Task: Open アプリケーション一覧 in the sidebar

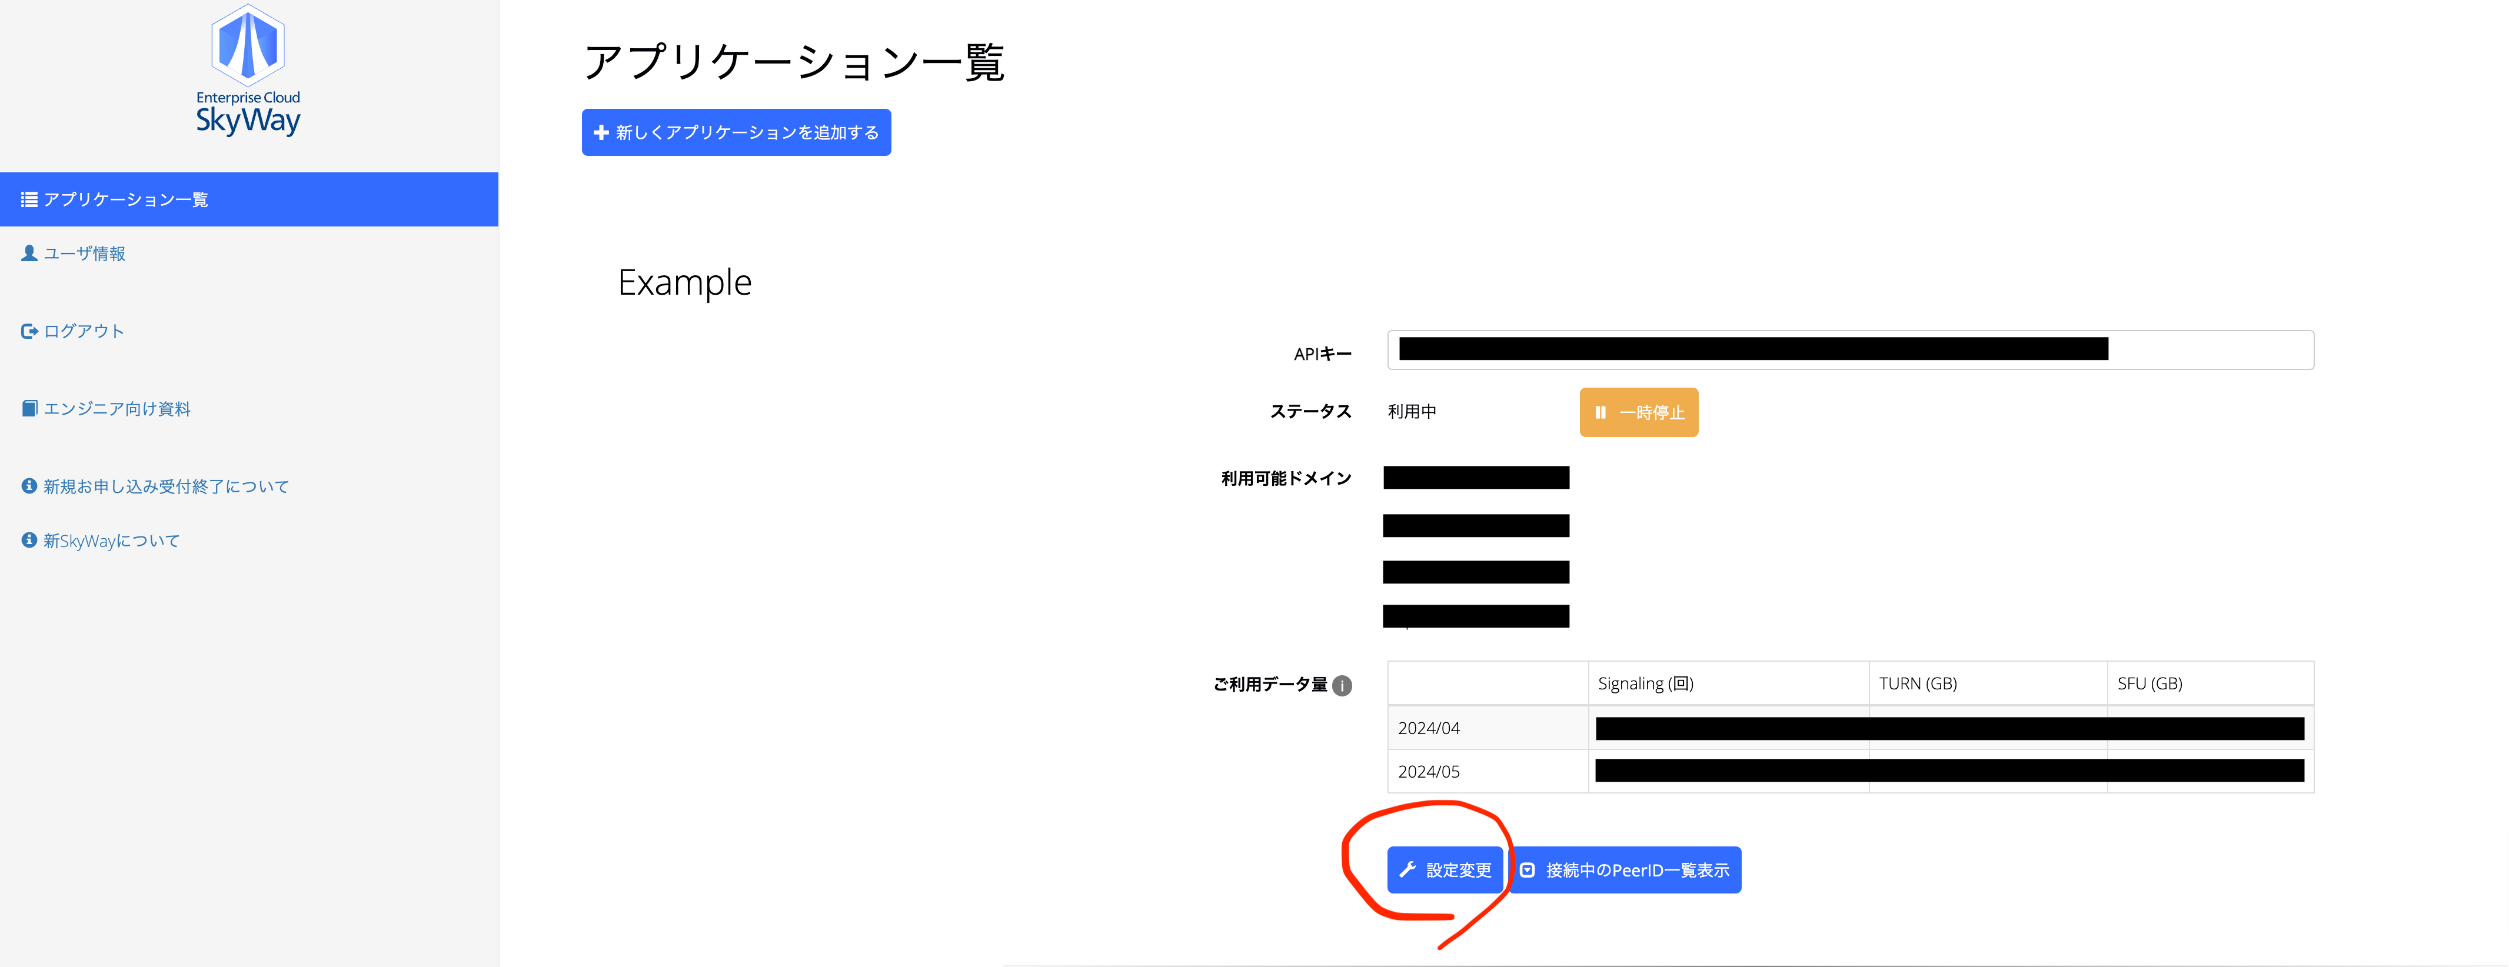Action: [x=249, y=199]
